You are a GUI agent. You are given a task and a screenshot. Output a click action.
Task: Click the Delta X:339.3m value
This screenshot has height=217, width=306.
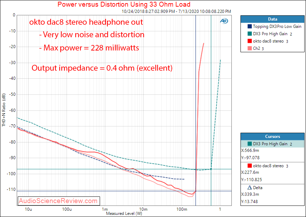pyautogui.click(x=250, y=194)
